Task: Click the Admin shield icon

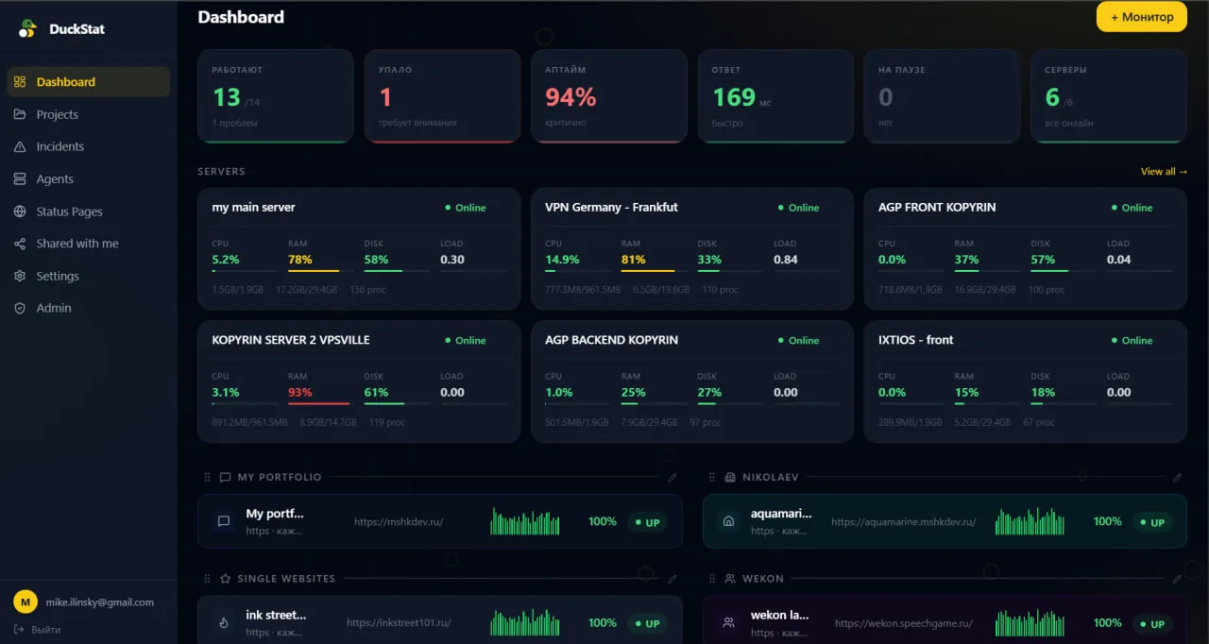Action: (x=20, y=308)
